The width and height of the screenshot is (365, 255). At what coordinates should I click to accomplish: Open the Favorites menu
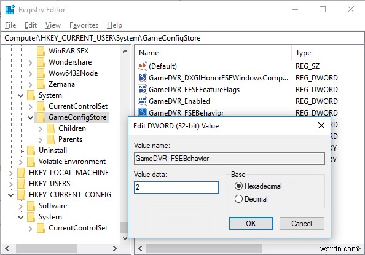pyautogui.click(x=84, y=25)
